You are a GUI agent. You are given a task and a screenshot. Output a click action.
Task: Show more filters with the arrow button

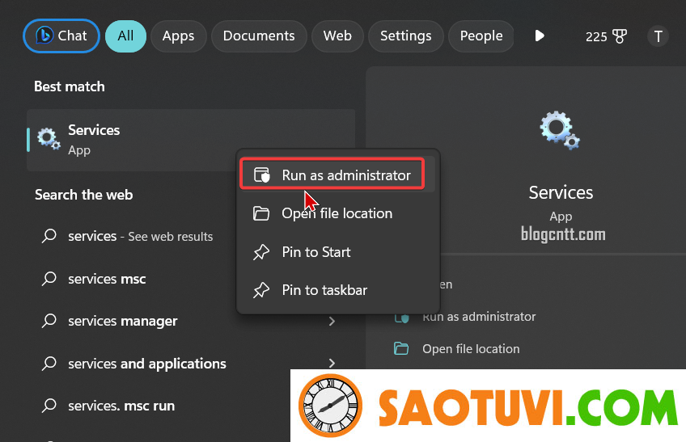(540, 36)
